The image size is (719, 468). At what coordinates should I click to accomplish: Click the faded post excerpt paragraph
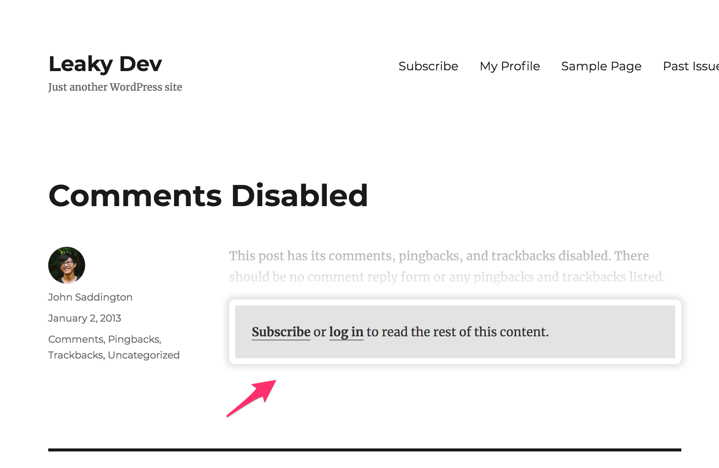[447, 266]
